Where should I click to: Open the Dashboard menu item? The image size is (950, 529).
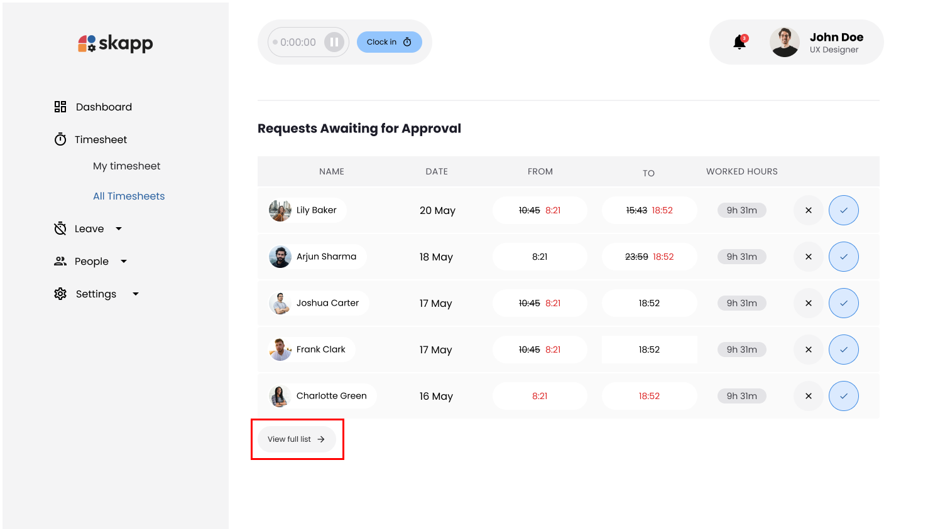[104, 107]
